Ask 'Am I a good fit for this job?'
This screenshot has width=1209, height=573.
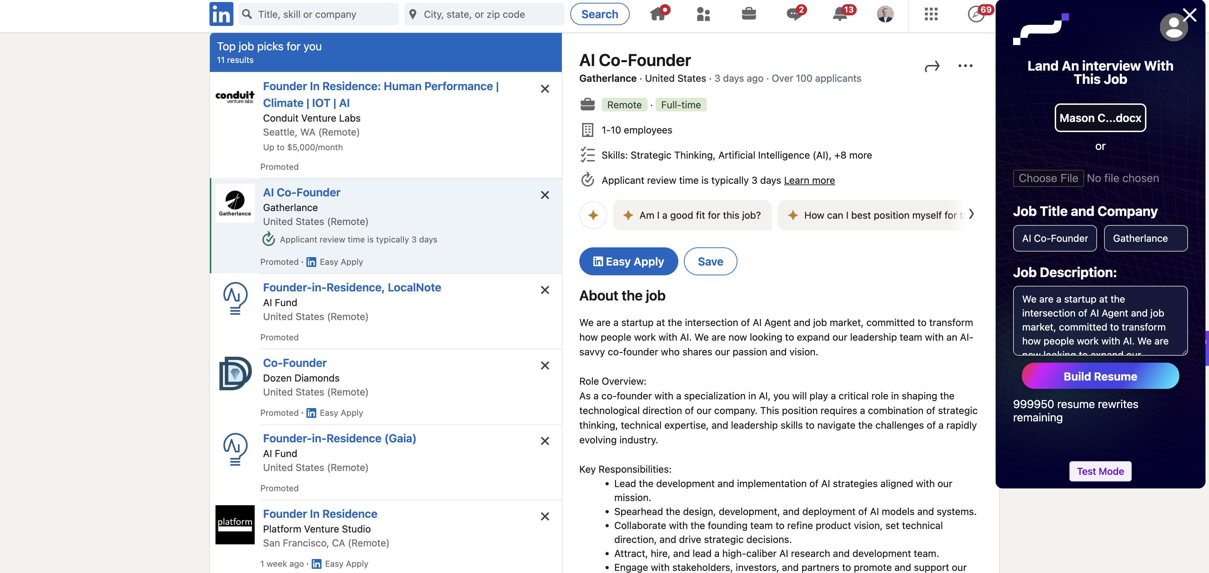[692, 215]
